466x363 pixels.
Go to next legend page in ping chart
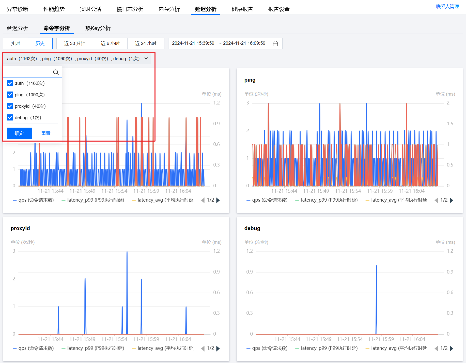coord(452,200)
